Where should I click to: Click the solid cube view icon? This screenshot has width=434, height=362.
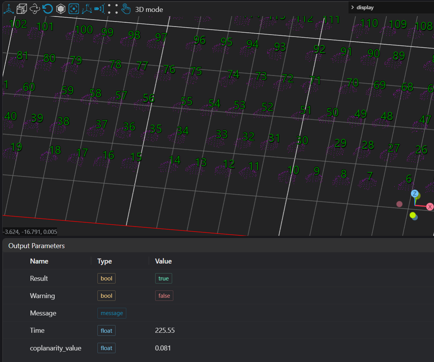(x=60, y=8)
